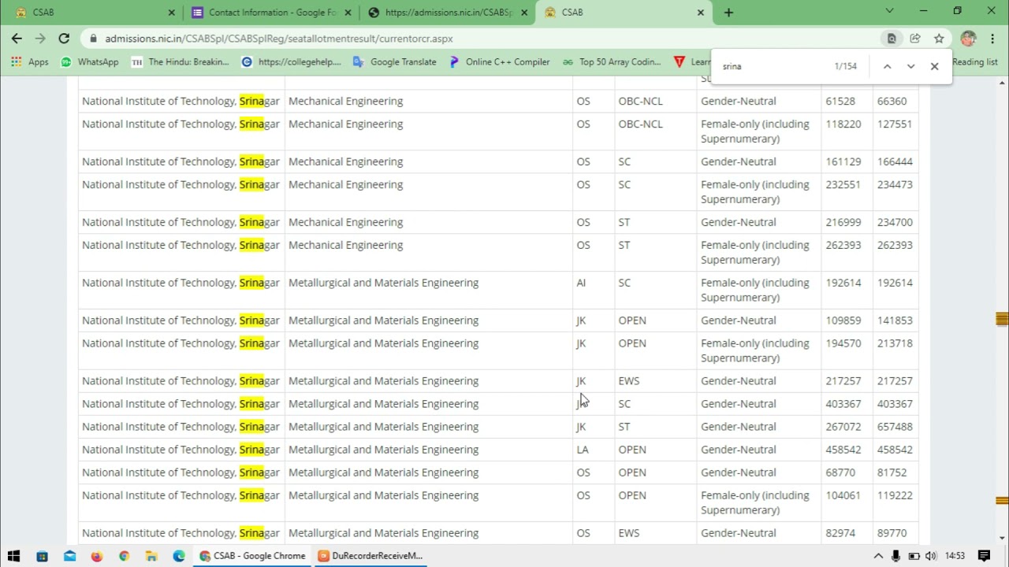
Task: Click the forward navigation arrow
Action: (40, 38)
